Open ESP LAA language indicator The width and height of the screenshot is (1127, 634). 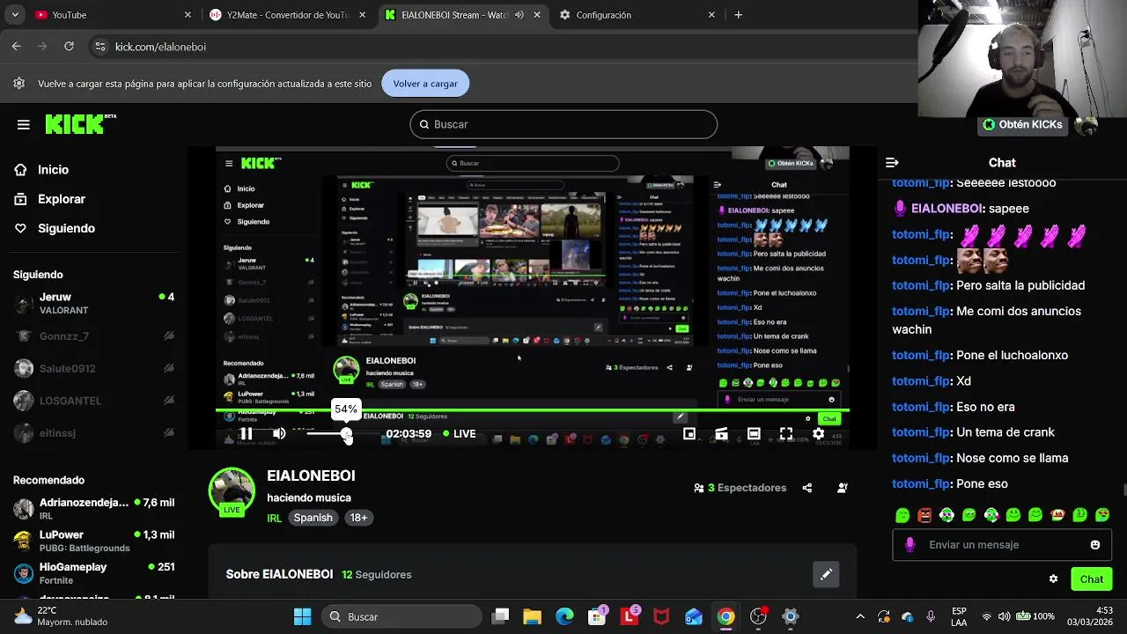point(959,616)
